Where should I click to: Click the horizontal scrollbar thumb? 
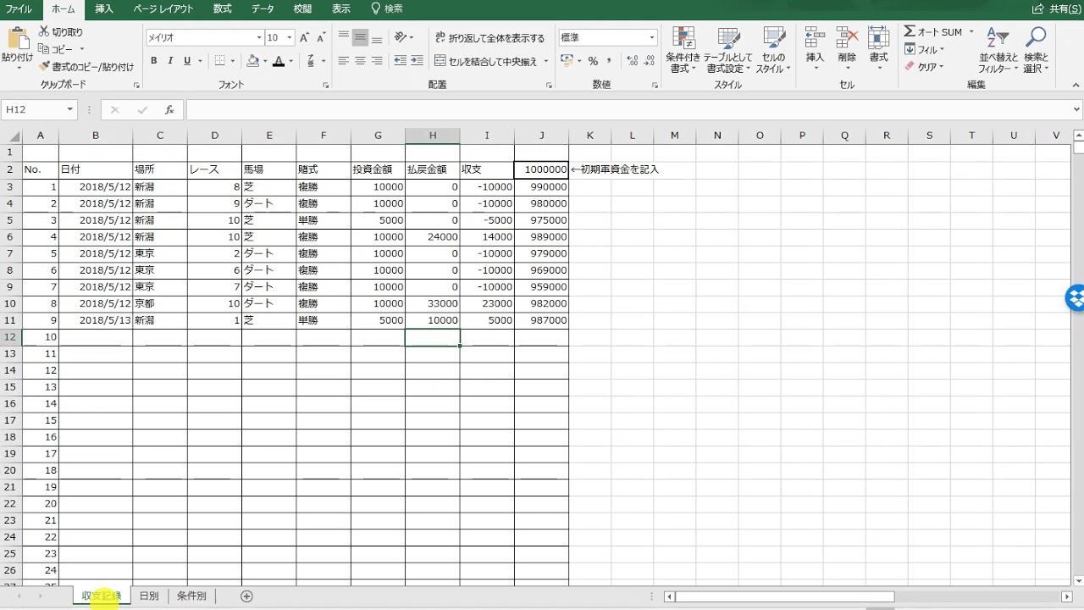coord(784,596)
